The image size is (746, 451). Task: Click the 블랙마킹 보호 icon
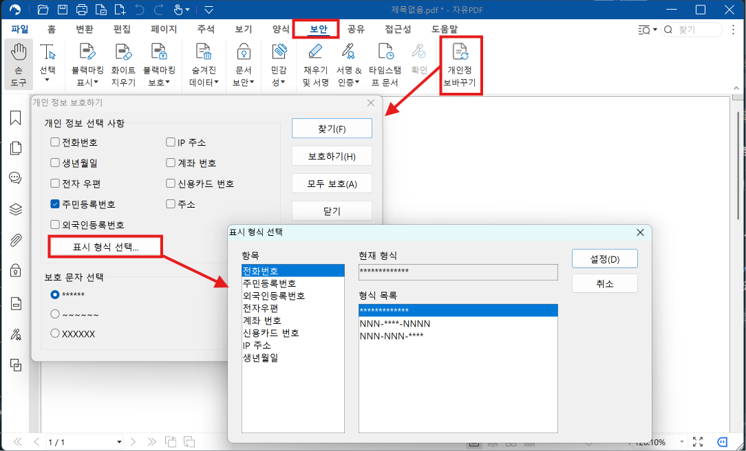pos(159,65)
